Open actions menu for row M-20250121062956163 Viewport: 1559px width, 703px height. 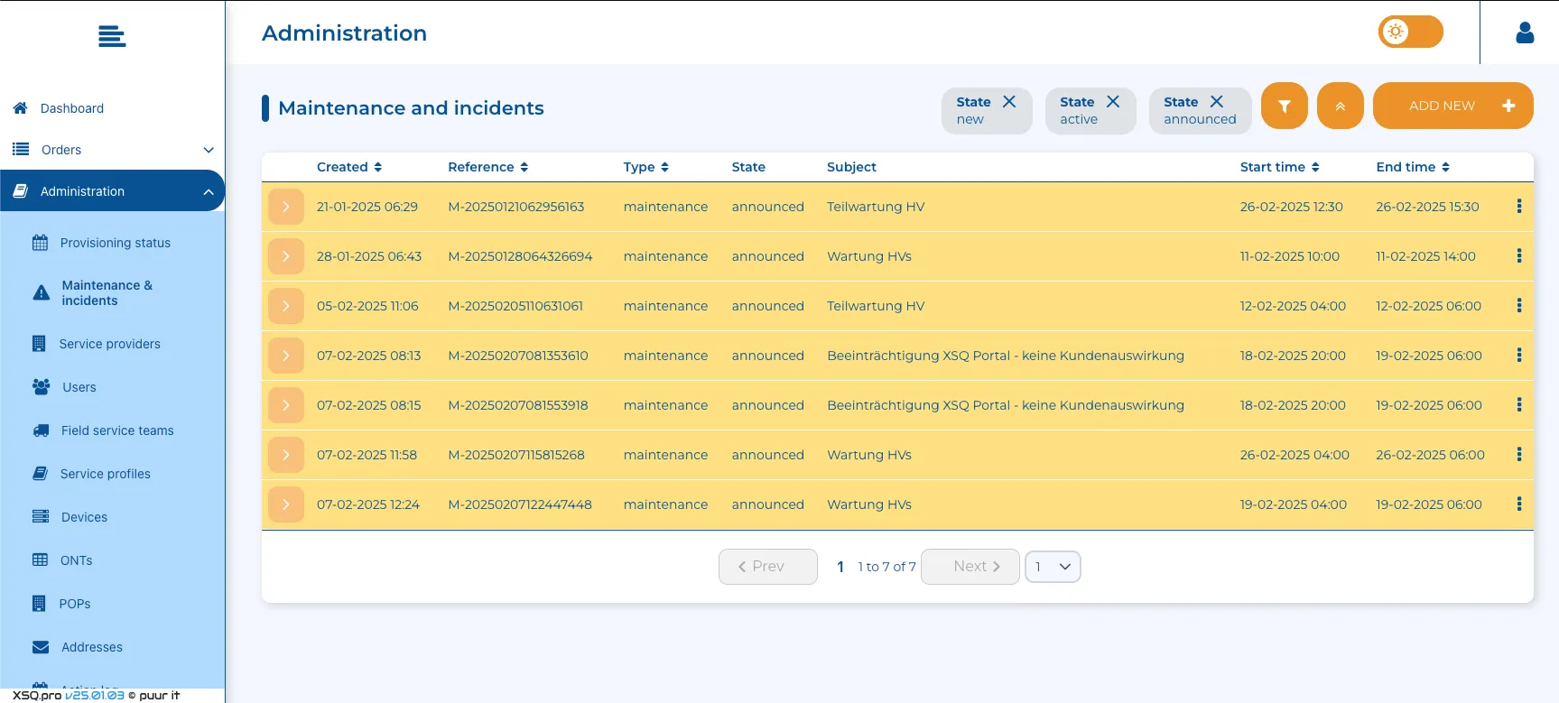1519,207
